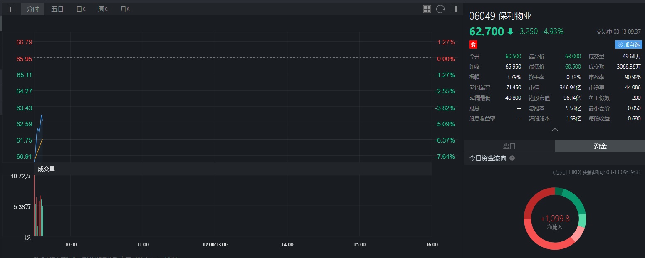
Task: Switch to the 周K chart tab
Action: [103, 9]
